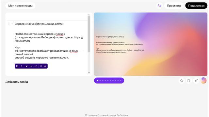Toggle bold formatting in text toolbar
The width and height of the screenshot is (209, 117).
pyautogui.click(x=17, y=66)
